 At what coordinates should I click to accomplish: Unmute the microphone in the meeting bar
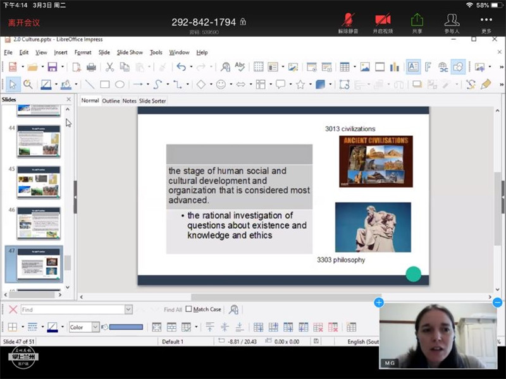tap(348, 23)
